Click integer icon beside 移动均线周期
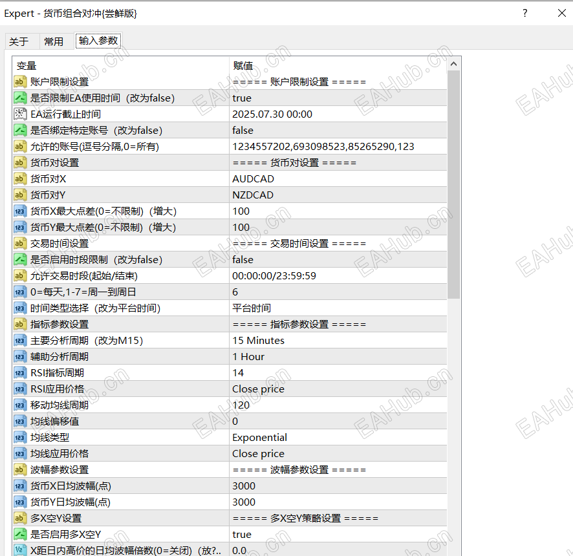This screenshot has width=573, height=556. click(20, 405)
